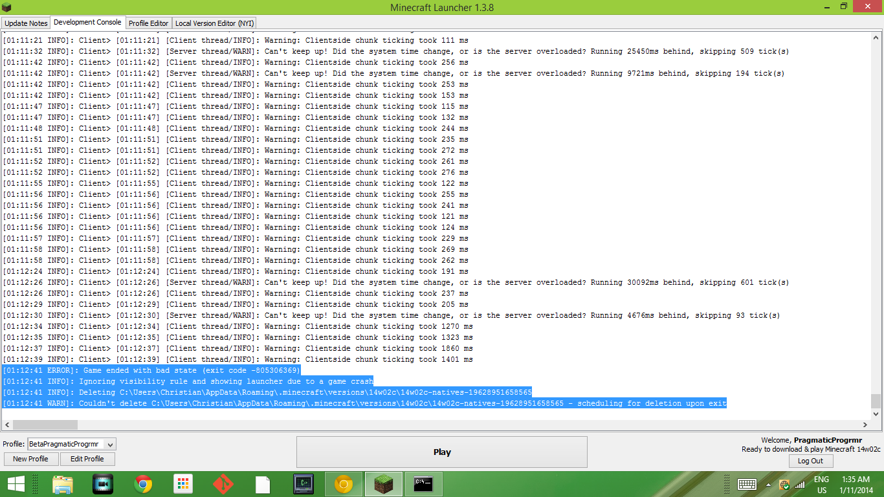This screenshot has width=884, height=497.
Task: Click the console horizontal scrollbar thumb
Action: [x=45, y=425]
